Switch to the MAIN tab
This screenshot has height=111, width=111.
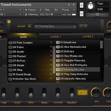23,37
